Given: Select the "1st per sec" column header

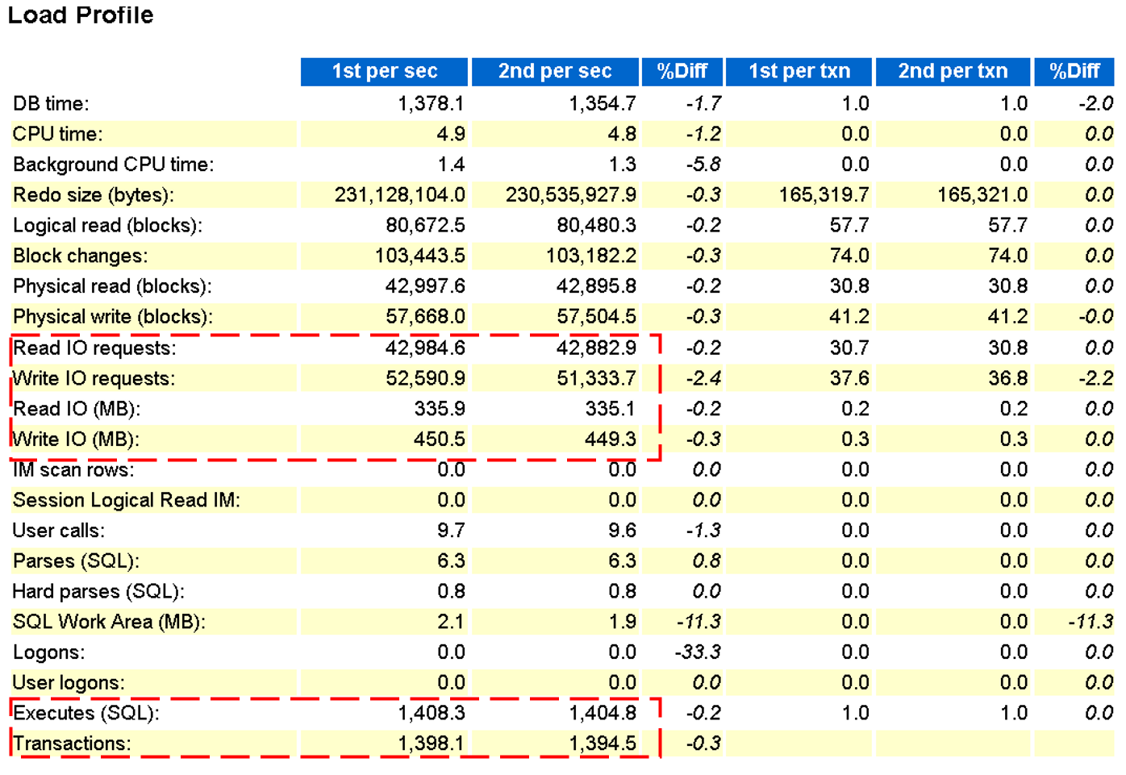Looking at the screenshot, I should coord(385,71).
